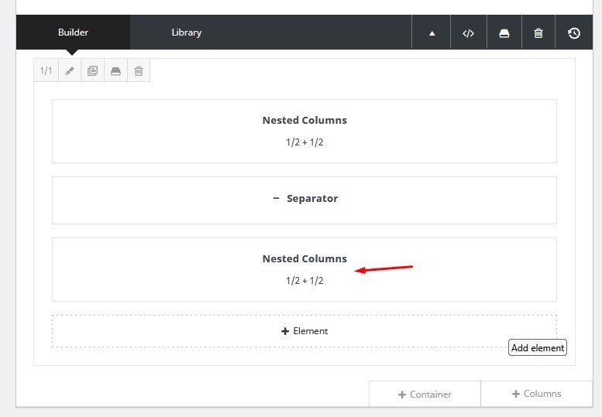Toggle the custom code icon
This screenshot has width=602, height=417.
coord(468,33)
